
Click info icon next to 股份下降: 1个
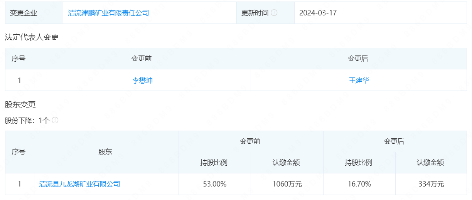(x=55, y=120)
